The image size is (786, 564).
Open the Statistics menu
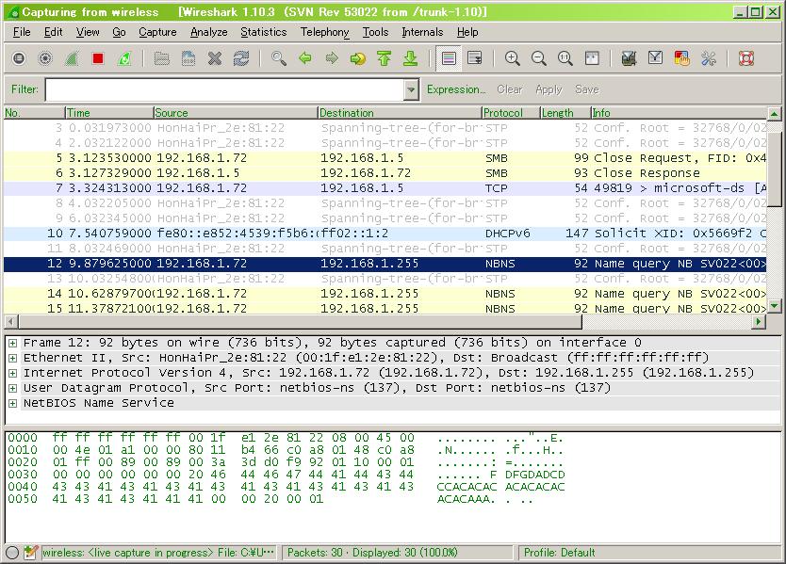264,32
